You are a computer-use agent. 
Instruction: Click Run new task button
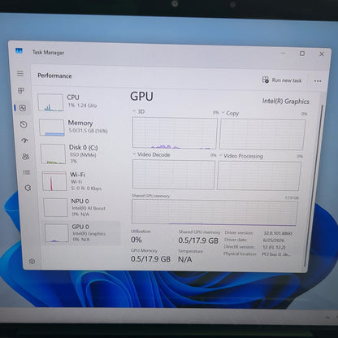282,80
